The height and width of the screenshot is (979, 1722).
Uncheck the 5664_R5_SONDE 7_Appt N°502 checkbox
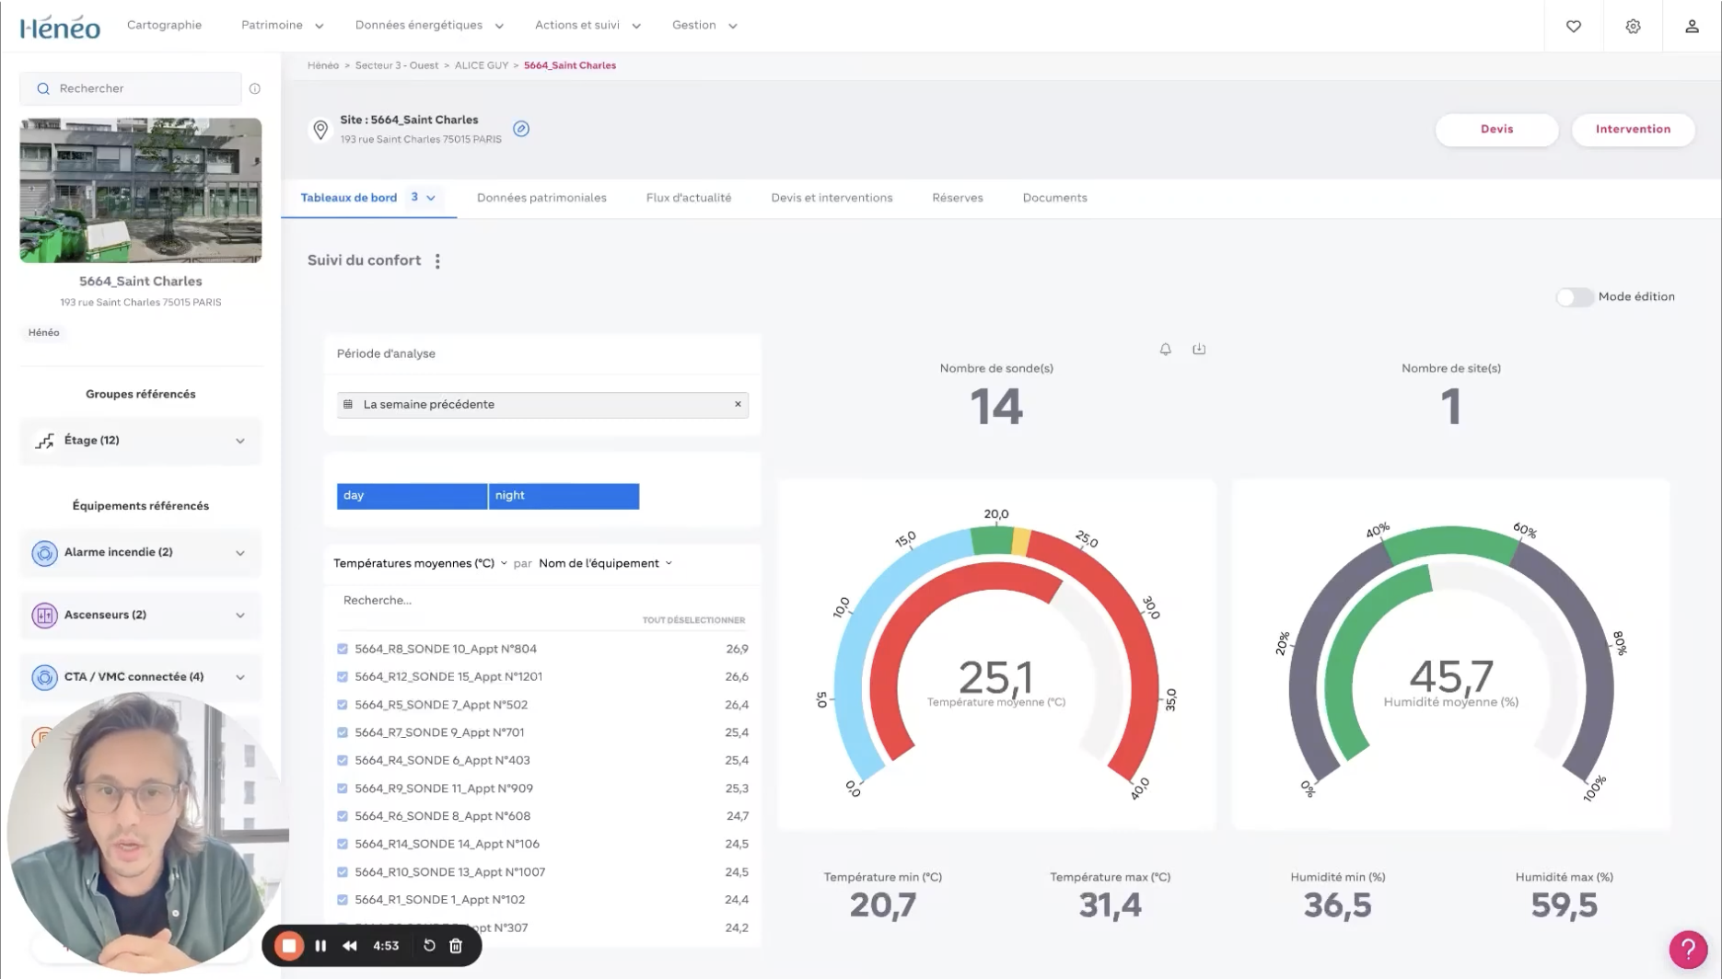click(343, 705)
